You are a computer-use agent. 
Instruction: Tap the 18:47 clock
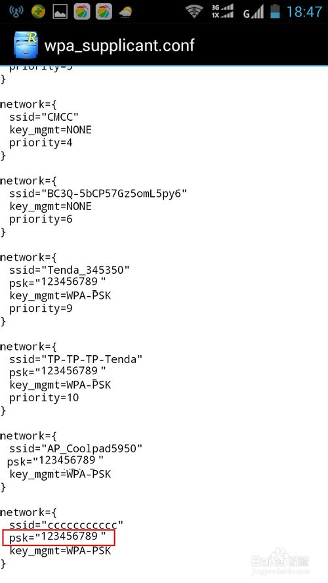pos(304,12)
